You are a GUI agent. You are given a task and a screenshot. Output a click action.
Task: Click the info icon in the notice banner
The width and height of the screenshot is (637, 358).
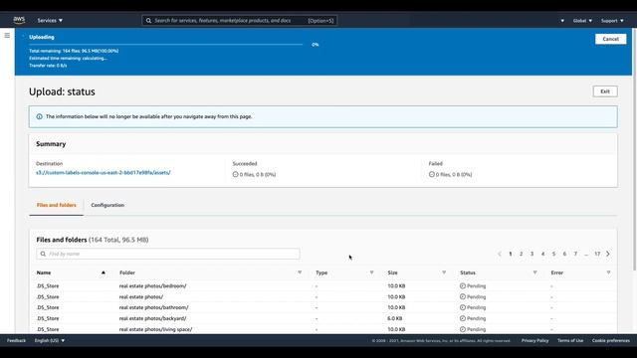coord(40,116)
